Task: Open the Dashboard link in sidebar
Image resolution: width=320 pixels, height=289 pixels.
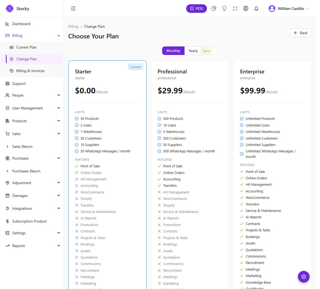Action: 32,24
